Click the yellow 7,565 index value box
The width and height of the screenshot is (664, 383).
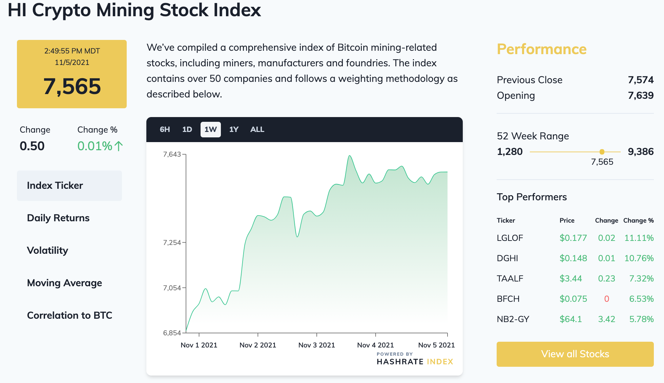72,74
